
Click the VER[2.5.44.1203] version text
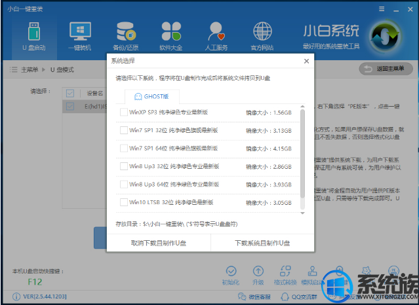45,296
